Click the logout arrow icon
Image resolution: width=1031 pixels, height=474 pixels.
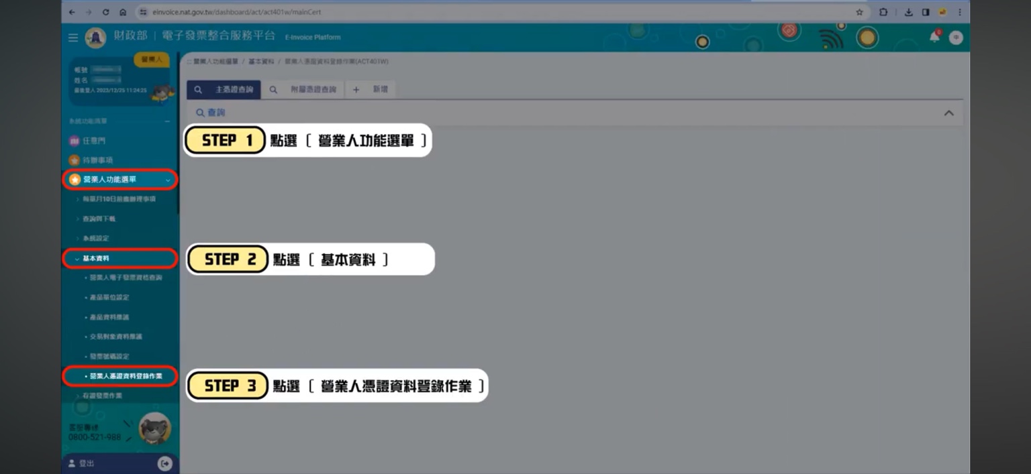point(164,463)
